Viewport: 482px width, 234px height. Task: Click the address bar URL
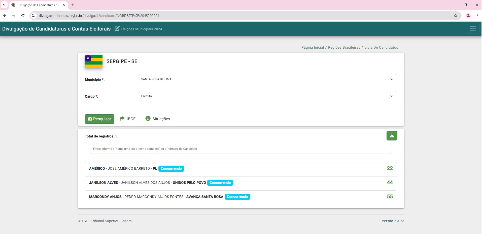point(99,16)
